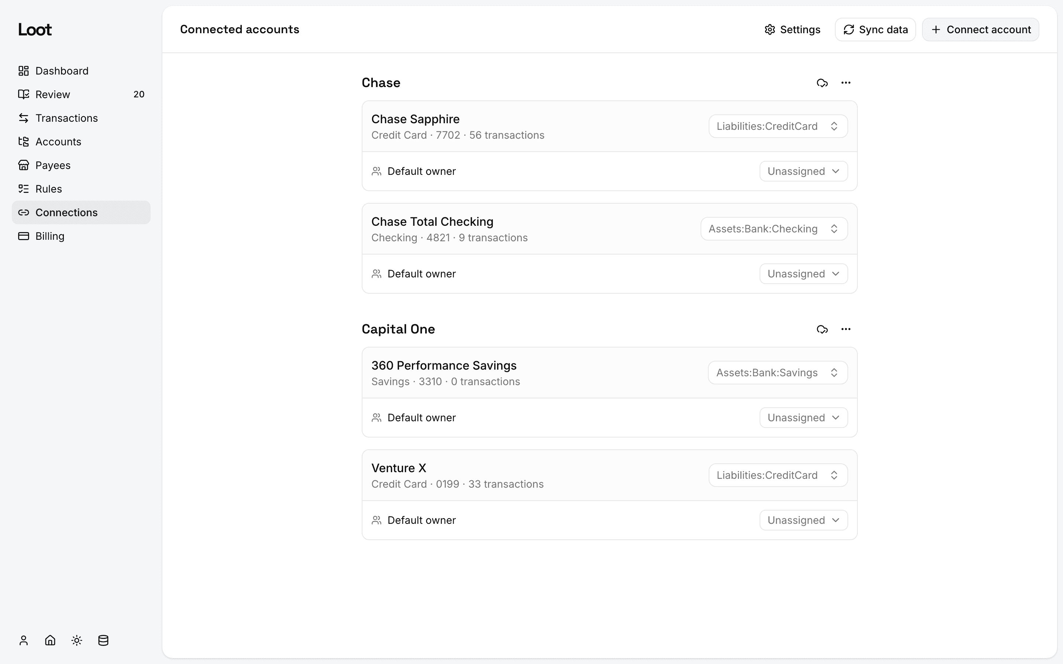Image resolution: width=1063 pixels, height=664 pixels.
Task: Select Rules in the sidebar
Action: point(81,189)
